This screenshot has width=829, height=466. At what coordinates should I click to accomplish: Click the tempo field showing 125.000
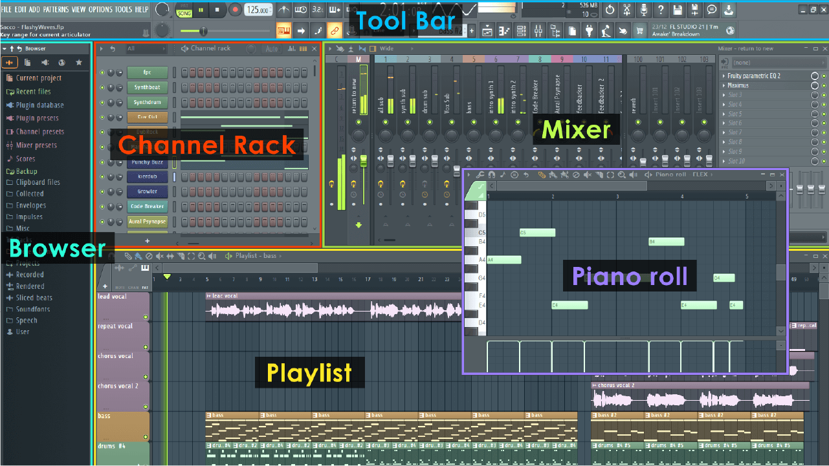tap(258, 10)
